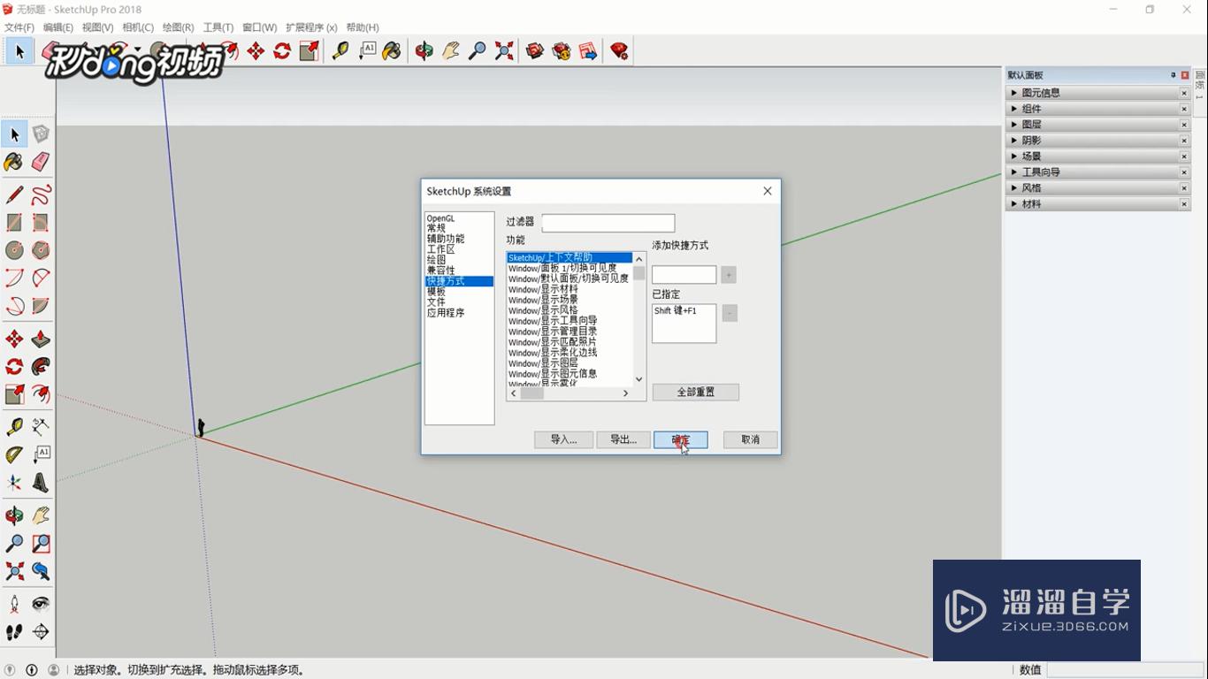Open the Extension Warehouse
Viewport: 1208px width, 679px height.
pos(562,51)
